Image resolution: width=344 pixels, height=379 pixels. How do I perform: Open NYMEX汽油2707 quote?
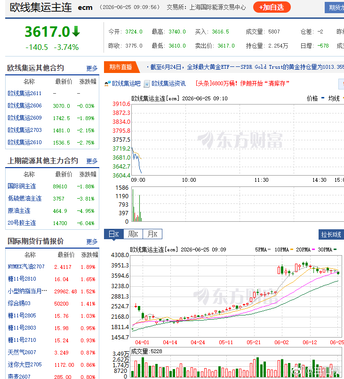point(26,266)
